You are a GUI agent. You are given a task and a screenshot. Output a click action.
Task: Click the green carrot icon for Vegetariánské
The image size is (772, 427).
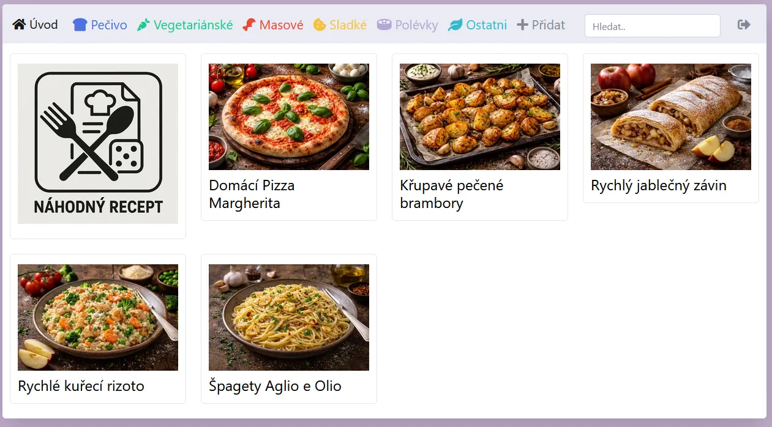click(143, 25)
